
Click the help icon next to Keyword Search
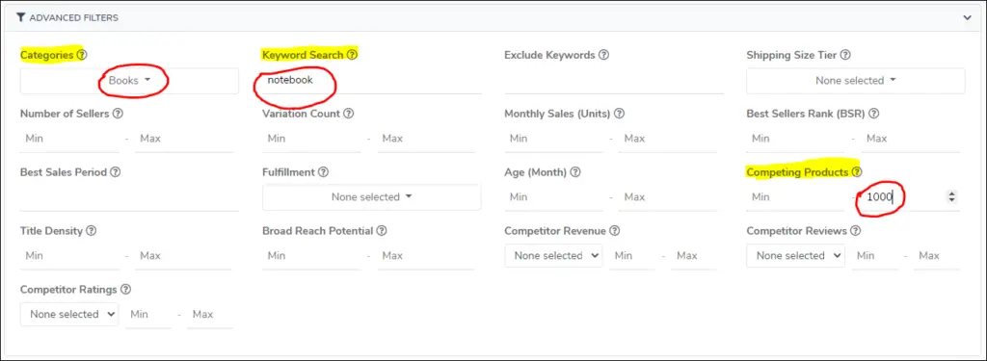coord(352,55)
